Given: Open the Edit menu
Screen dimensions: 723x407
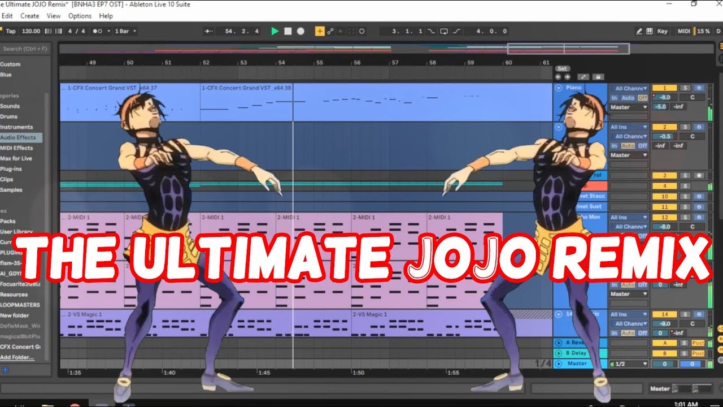Looking at the screenshot, I should click(7, 16).
